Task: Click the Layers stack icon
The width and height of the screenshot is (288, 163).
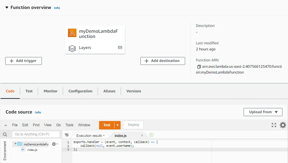Action: (x=72, y=48)
